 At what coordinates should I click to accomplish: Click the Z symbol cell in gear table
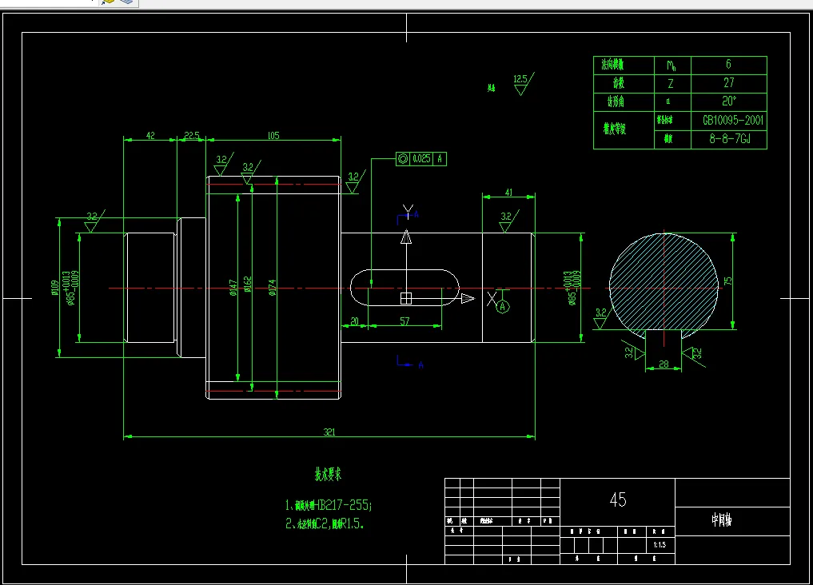672,83
